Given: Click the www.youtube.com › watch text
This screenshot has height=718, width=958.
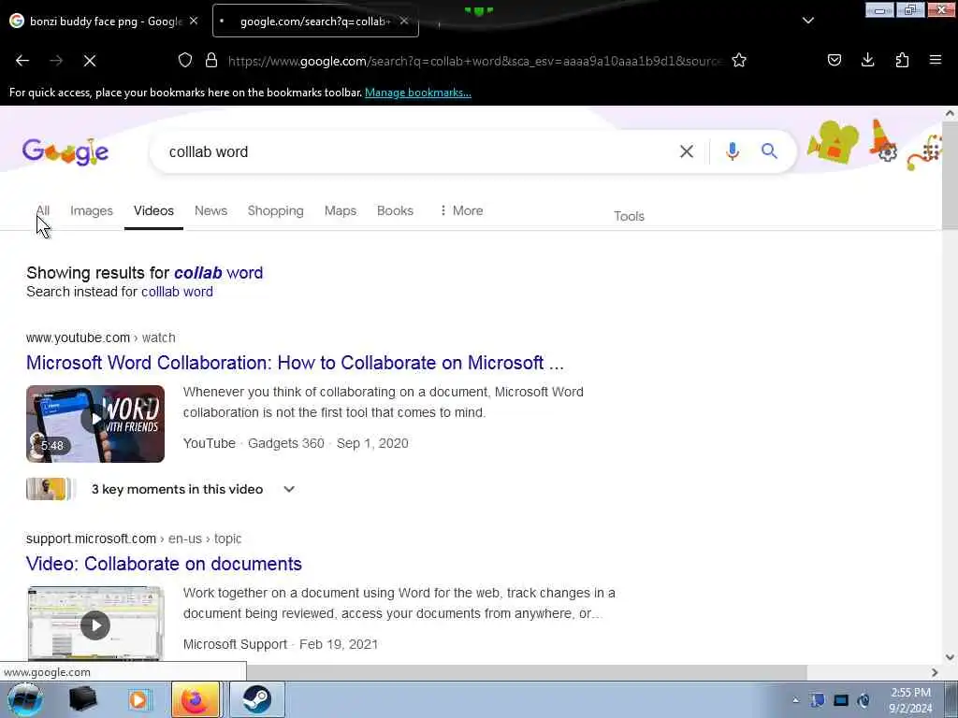Looking at the screenshot, I should tap(101, 337).
